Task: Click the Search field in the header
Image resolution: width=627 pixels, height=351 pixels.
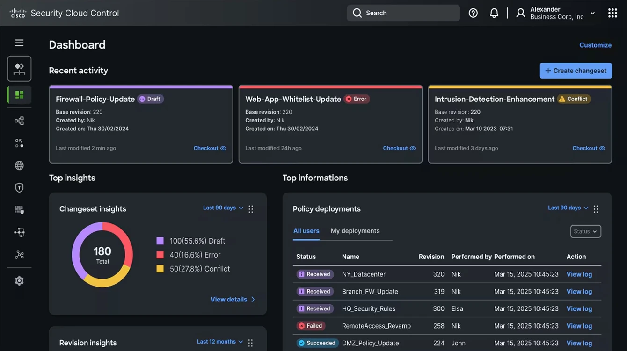Action: (403, 13)
